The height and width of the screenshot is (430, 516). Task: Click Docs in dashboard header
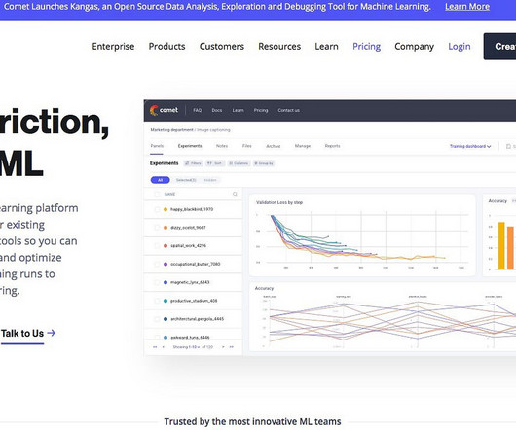[x=217, y=110]
